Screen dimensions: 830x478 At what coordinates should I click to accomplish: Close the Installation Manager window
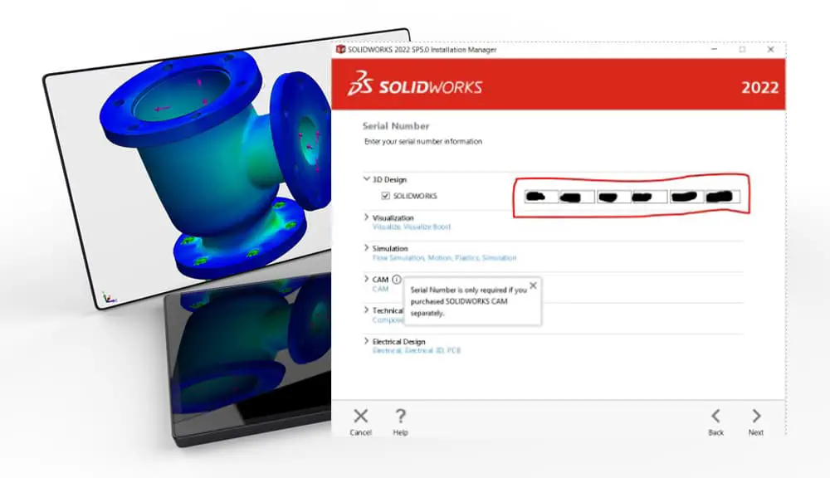[771, 49]
